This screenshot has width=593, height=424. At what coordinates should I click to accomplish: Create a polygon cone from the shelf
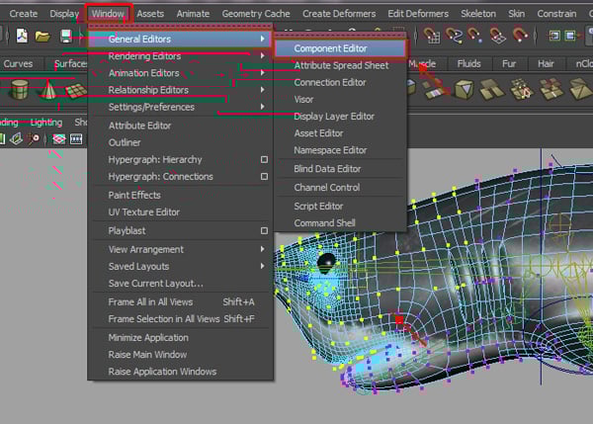[x=46, y=91]
